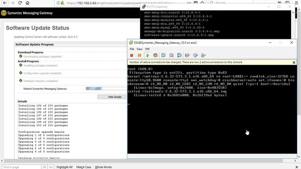Image resolution: width=301 pixels, height=169 pixels.
Task: Click the browser horizontal scrollbar
Action: (x=143, y=161)
